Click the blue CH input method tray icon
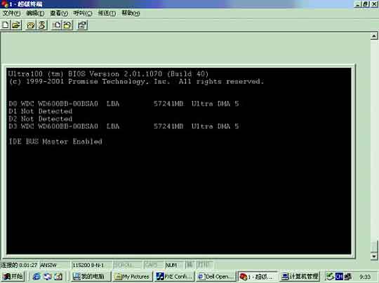The height and width of the screenshot is (283, 379). [339, 276]
